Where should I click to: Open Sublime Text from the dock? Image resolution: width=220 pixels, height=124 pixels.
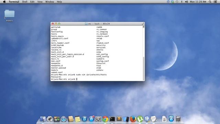click(x=119, y=119)
